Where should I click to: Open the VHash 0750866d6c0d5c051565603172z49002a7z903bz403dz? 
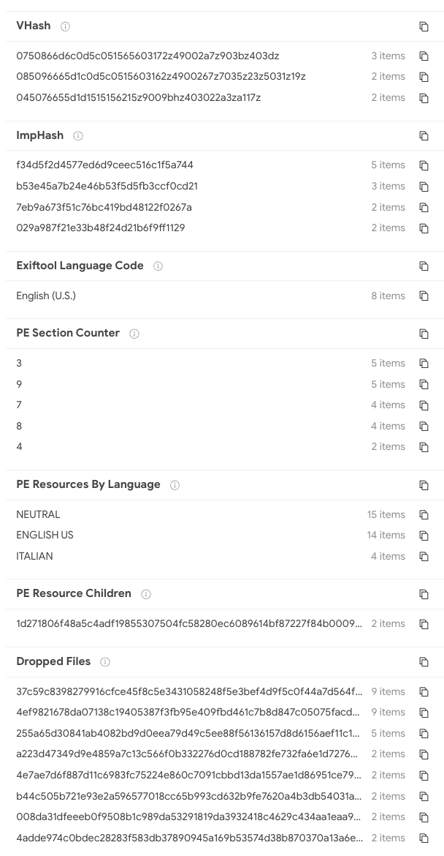[x=148, y=56]
